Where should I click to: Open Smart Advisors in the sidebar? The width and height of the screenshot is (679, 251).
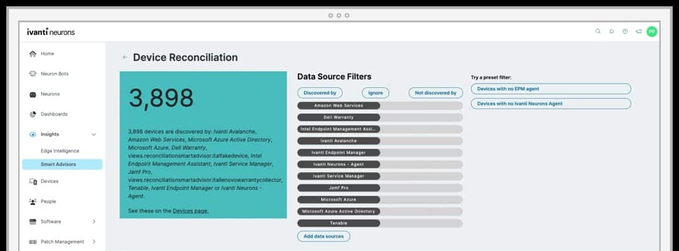pyautogui.click(x=58, y=164)
